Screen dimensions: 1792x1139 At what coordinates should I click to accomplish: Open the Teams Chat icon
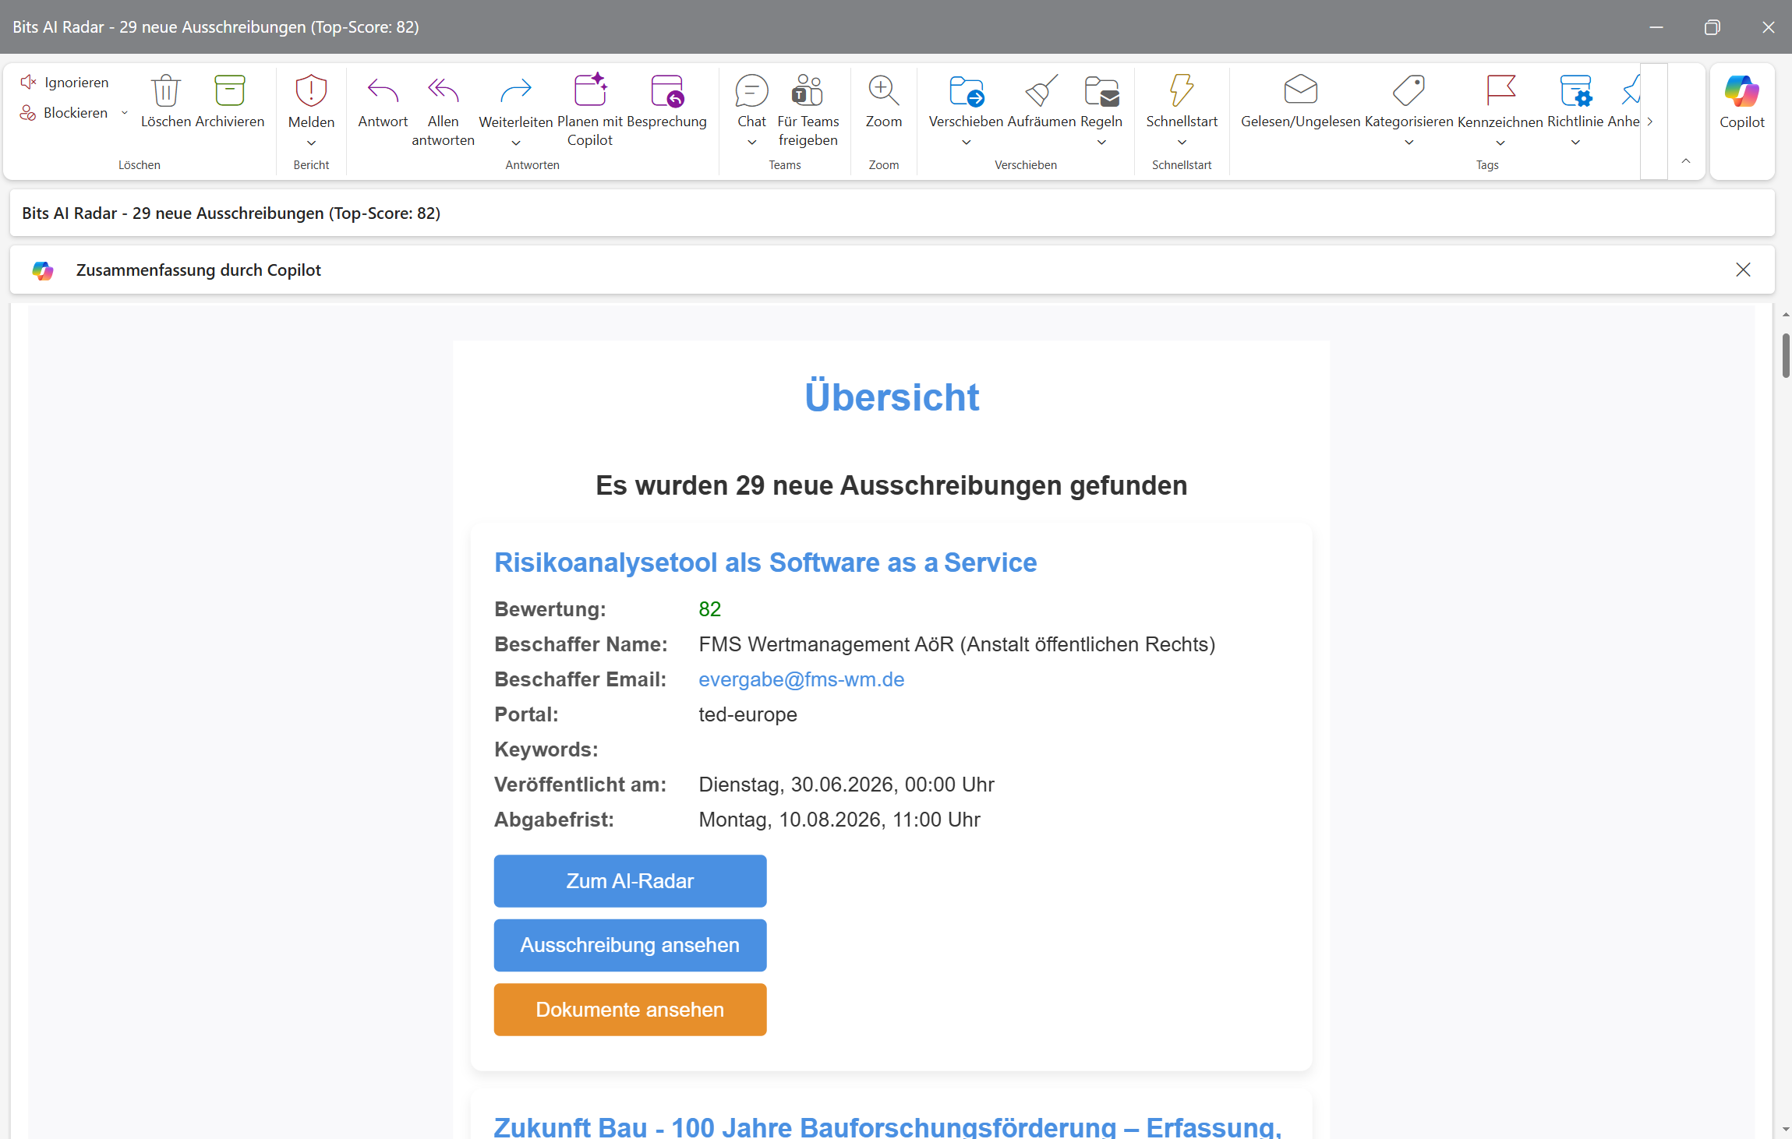751,91
